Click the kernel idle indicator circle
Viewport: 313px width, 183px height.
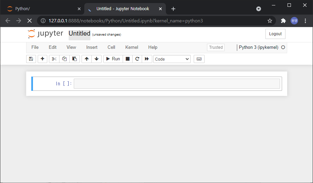click(x=283, y=47)
